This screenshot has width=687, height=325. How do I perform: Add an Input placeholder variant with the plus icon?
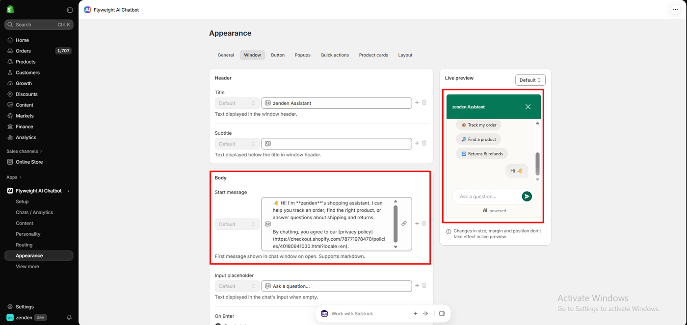coord(417,285)
